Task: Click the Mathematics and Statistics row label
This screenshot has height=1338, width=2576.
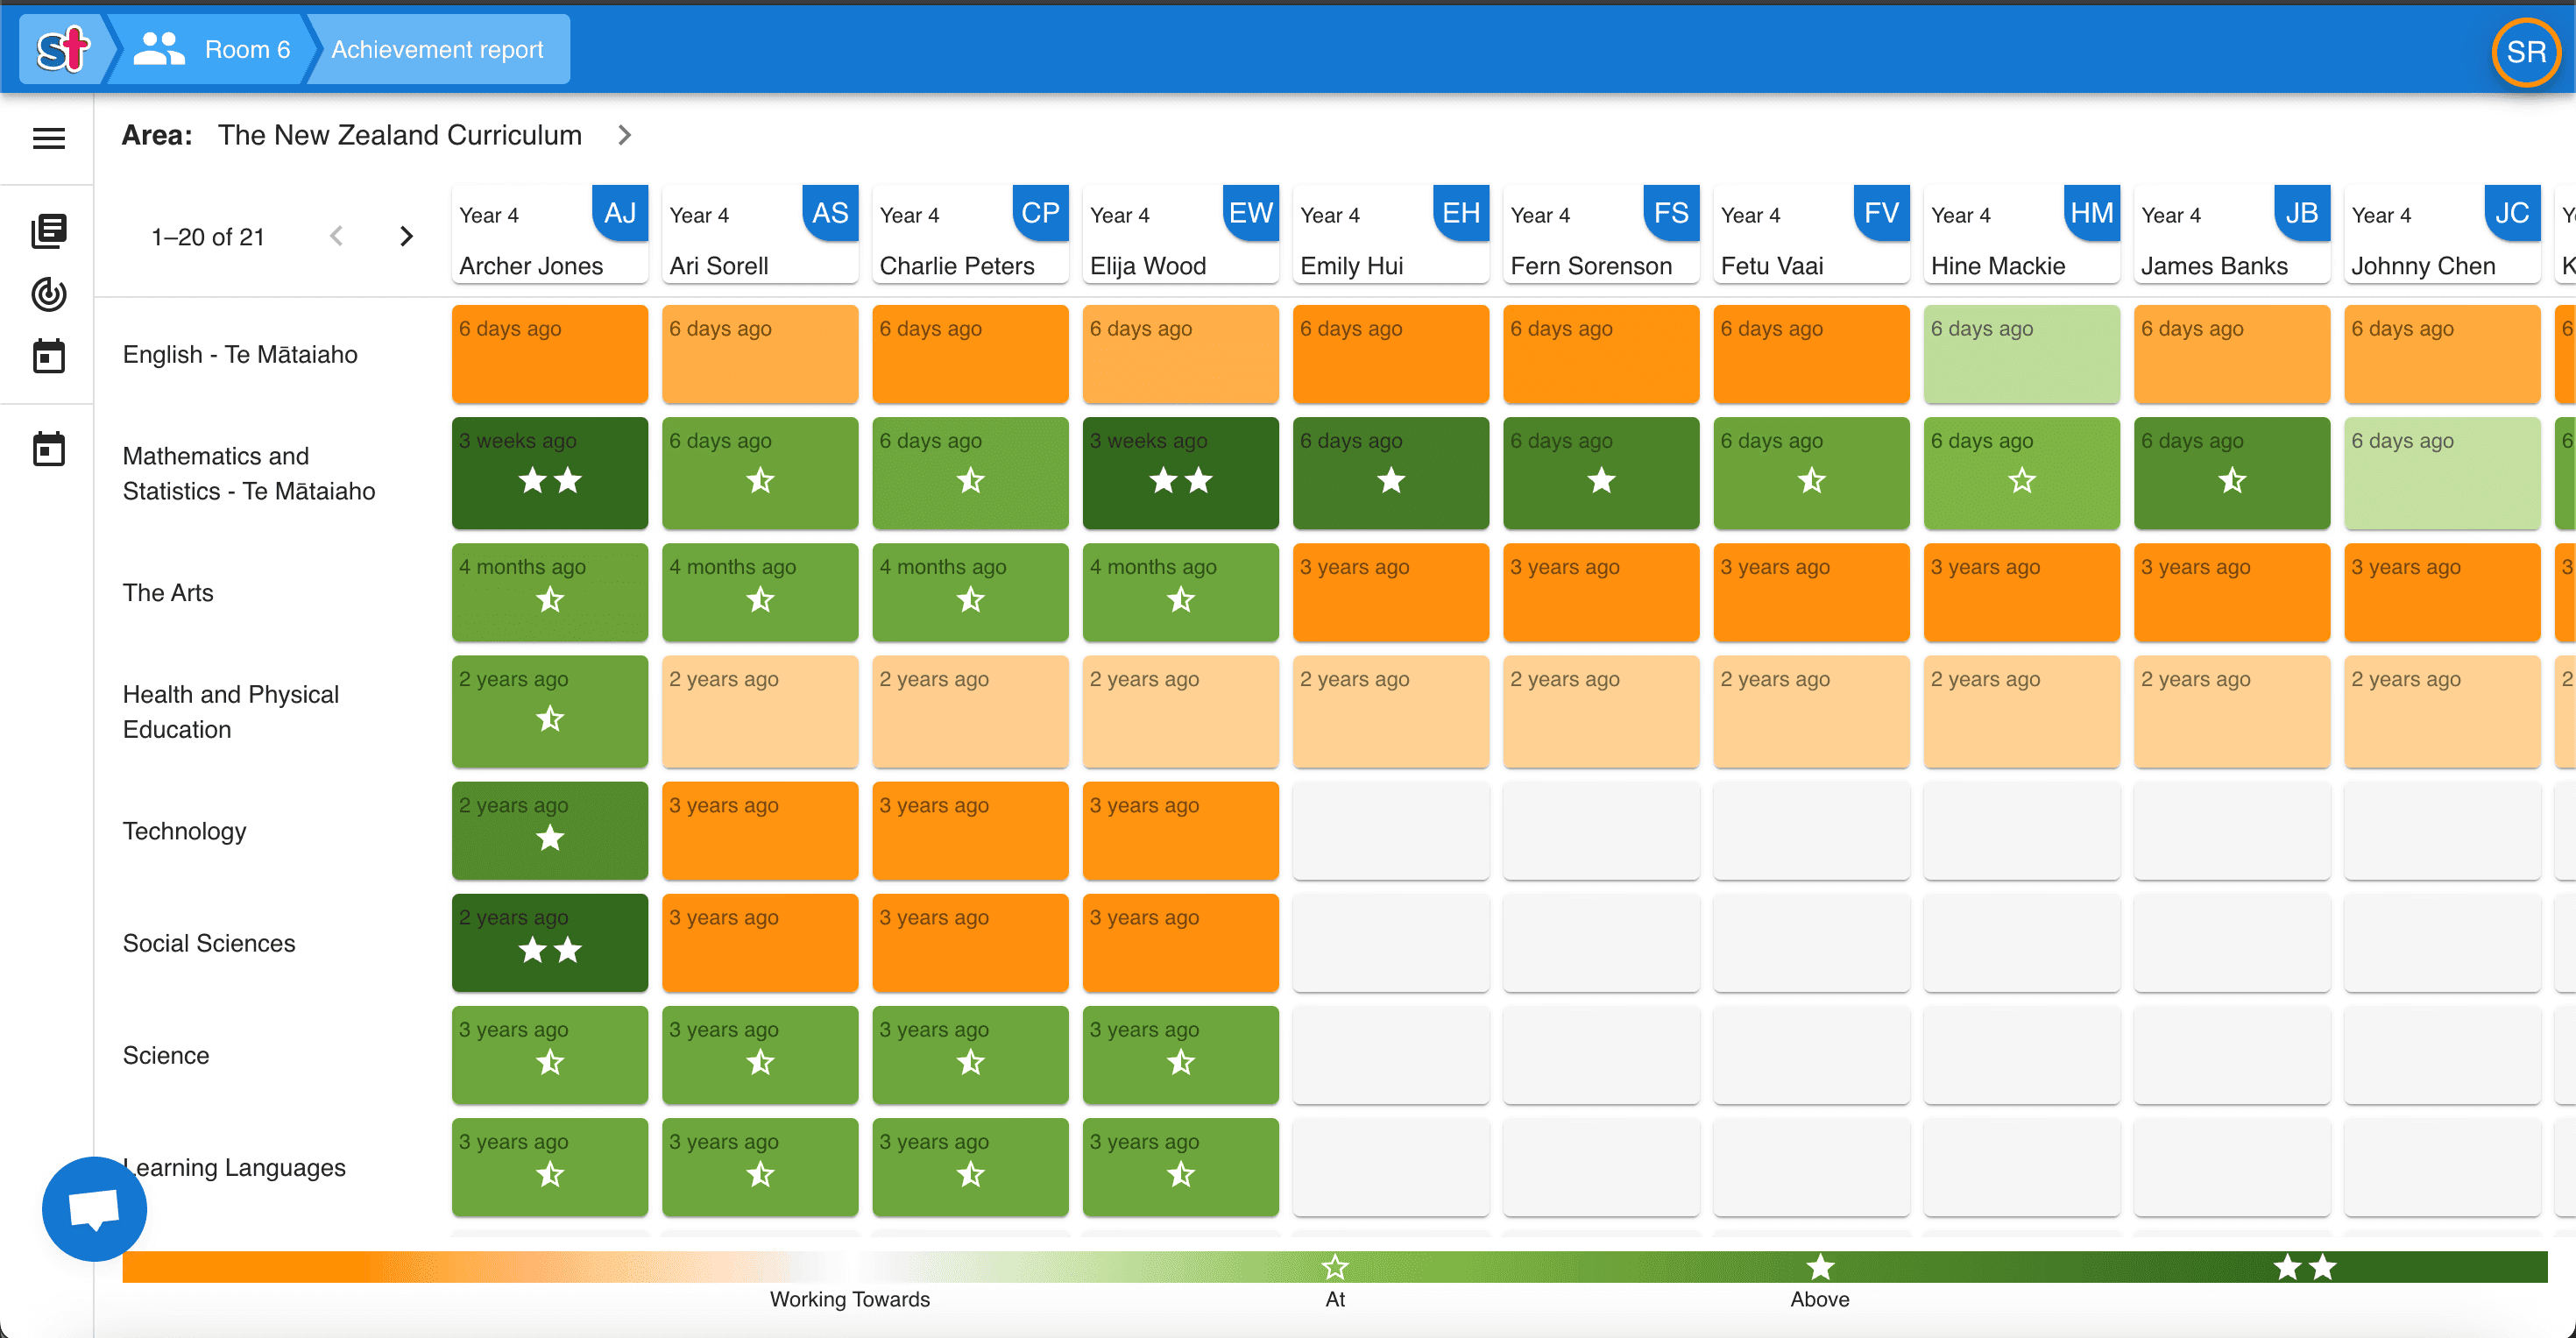Action: [x=248, y=473]
